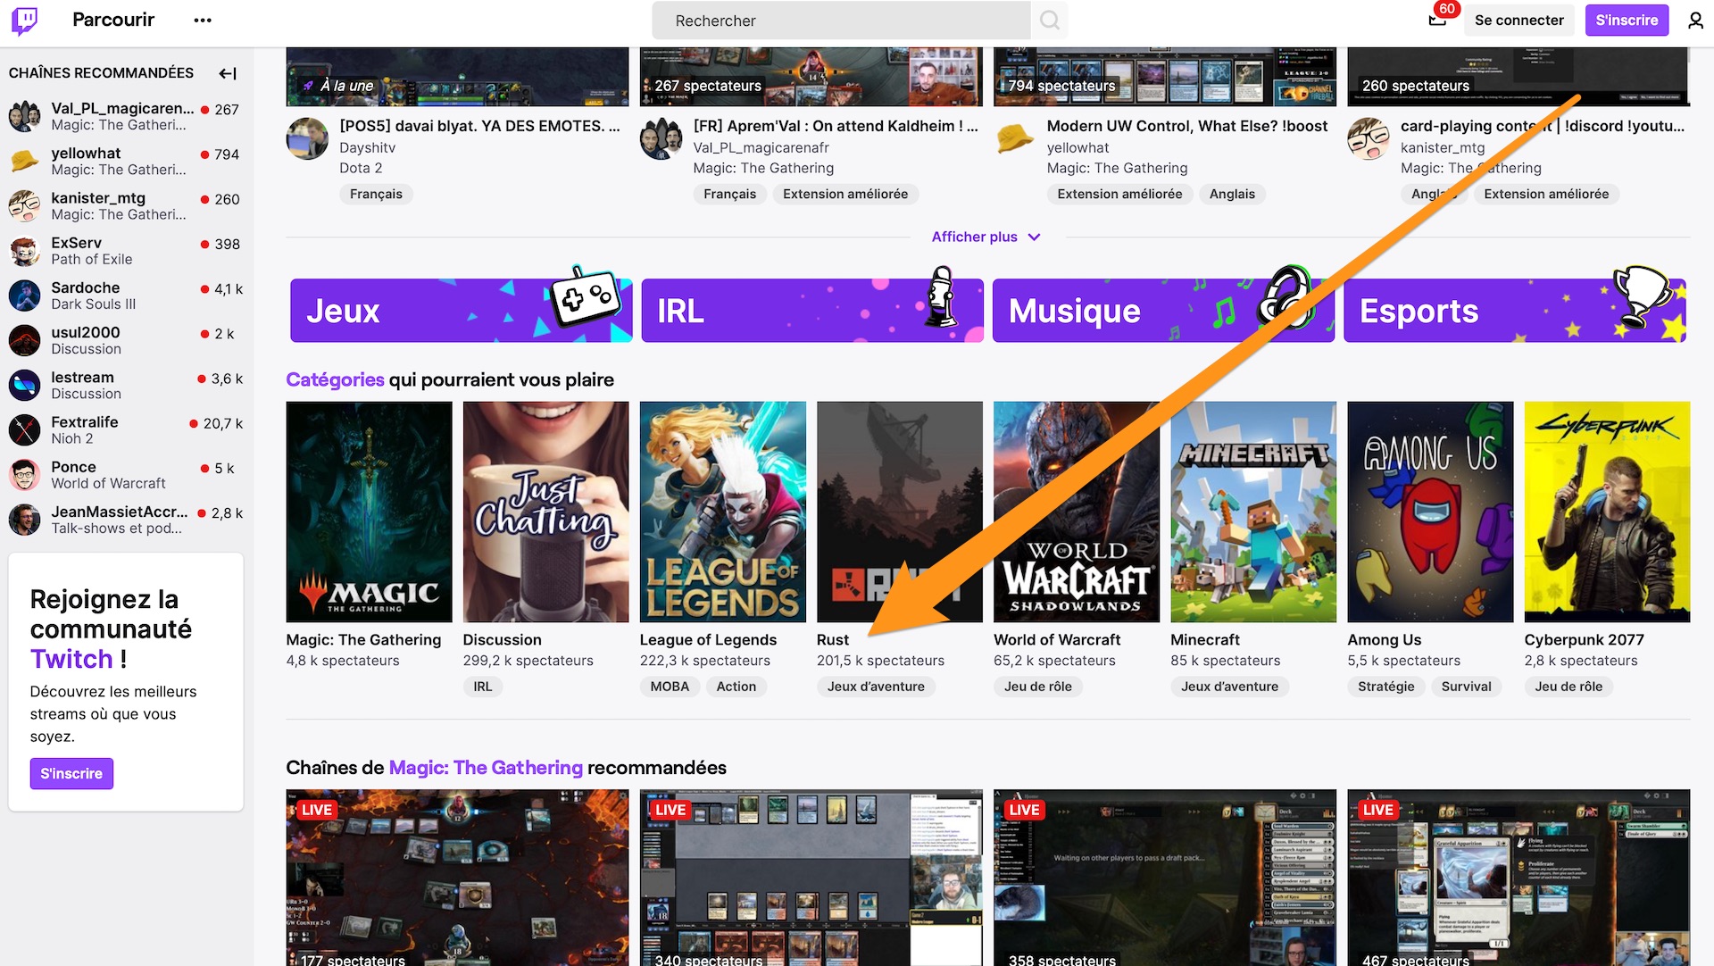Open usul2000 avatar in sidebar
Screen dimensions: 1714x966
[25, 340]
